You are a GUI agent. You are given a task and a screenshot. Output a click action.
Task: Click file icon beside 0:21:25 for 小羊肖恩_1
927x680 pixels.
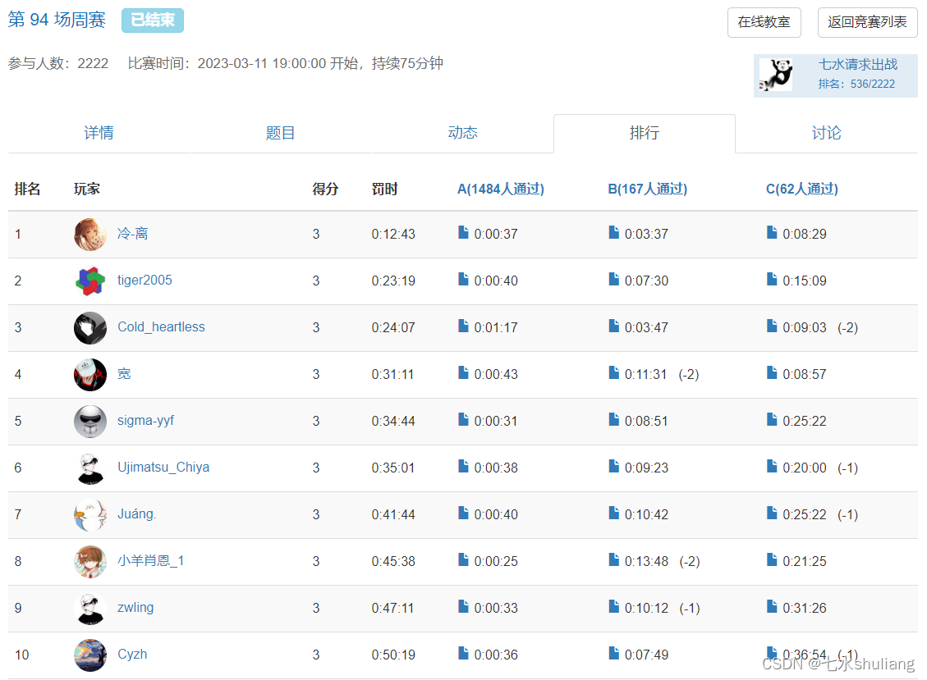coord(772,559)
